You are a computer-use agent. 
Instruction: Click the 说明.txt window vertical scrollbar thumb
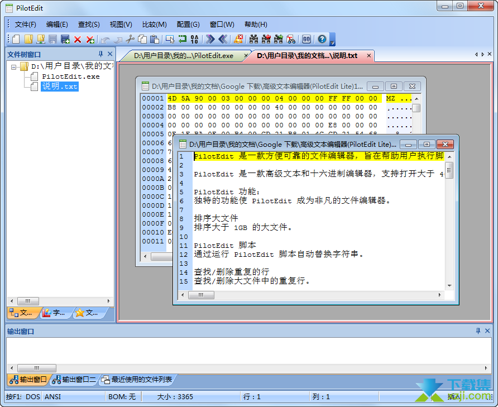pyautogui.click(x=449, y=170)
